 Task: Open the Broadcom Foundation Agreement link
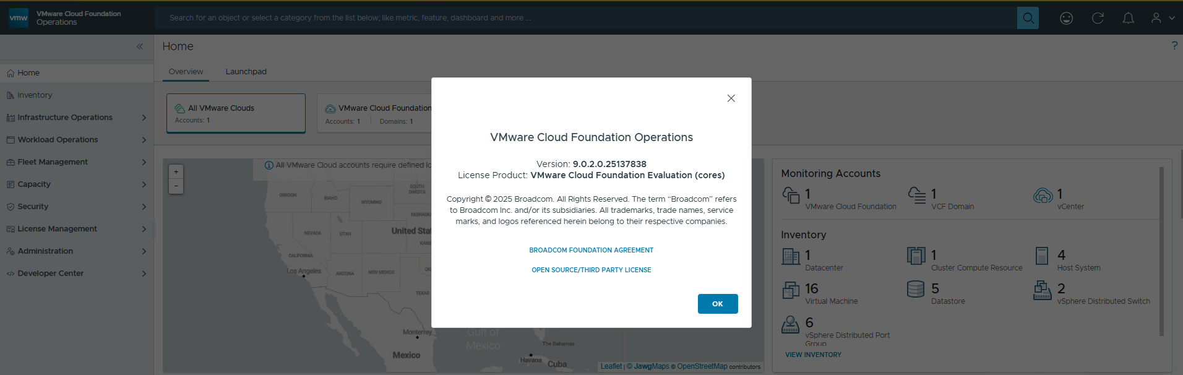click(x=591, y=250)
